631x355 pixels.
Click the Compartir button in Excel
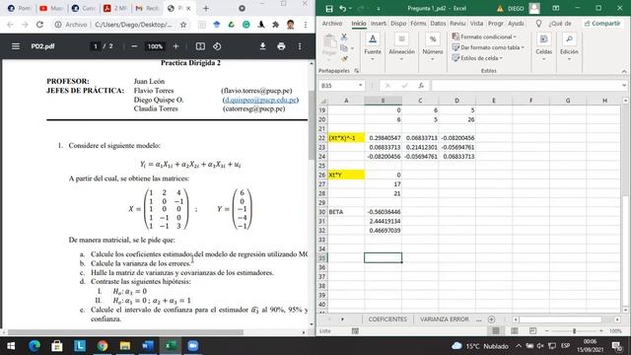click(602, 24)
